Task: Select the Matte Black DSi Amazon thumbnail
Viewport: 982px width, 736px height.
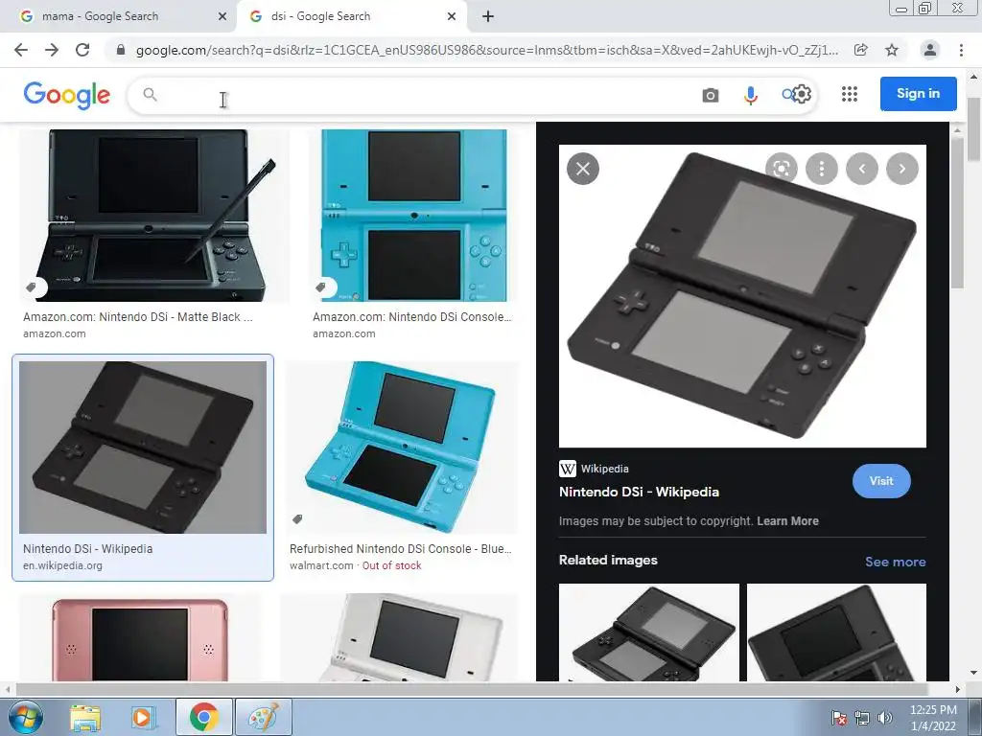Action: tap(154, 216)
